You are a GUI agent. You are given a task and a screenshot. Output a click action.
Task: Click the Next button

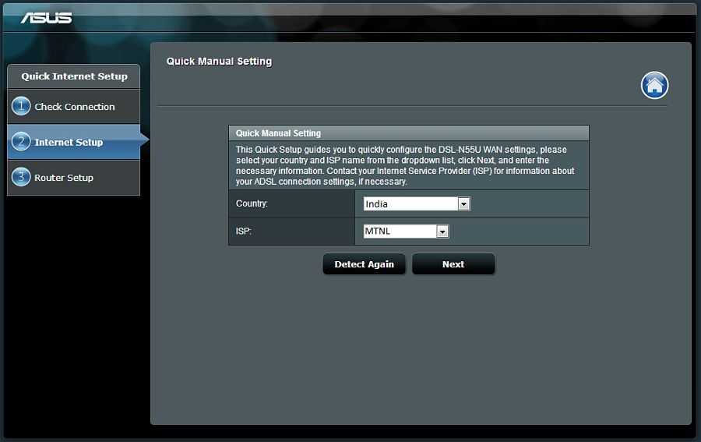453,264
